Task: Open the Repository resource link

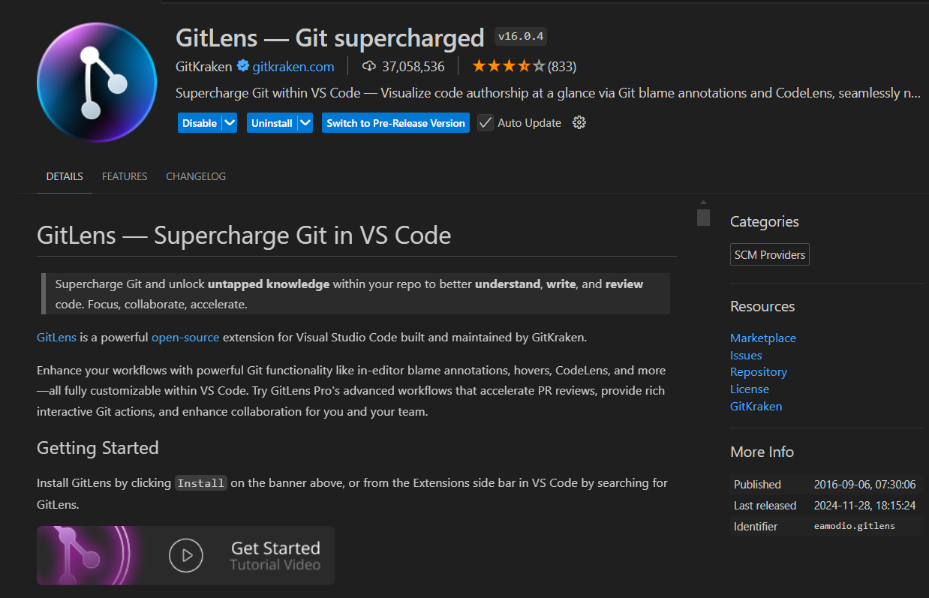Action: (x=759, y=371)
